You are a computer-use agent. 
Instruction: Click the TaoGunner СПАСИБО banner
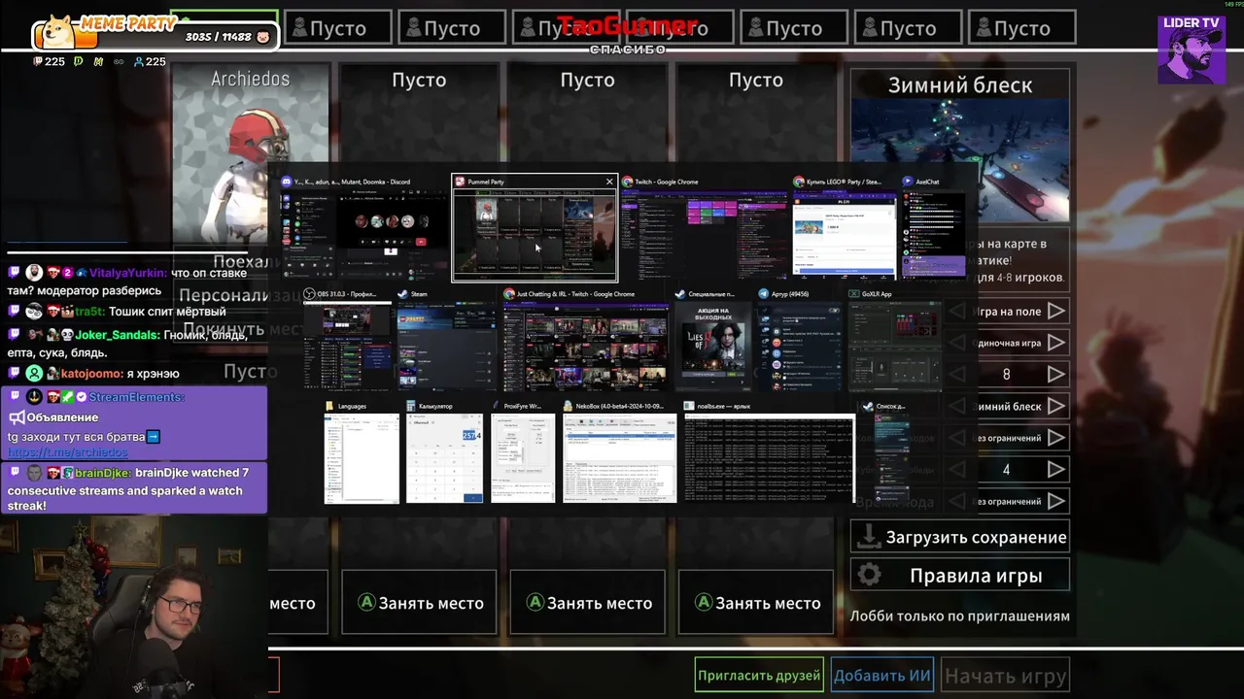[x=628, y=34]
